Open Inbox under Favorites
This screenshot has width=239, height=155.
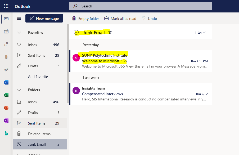pos(40,45)
